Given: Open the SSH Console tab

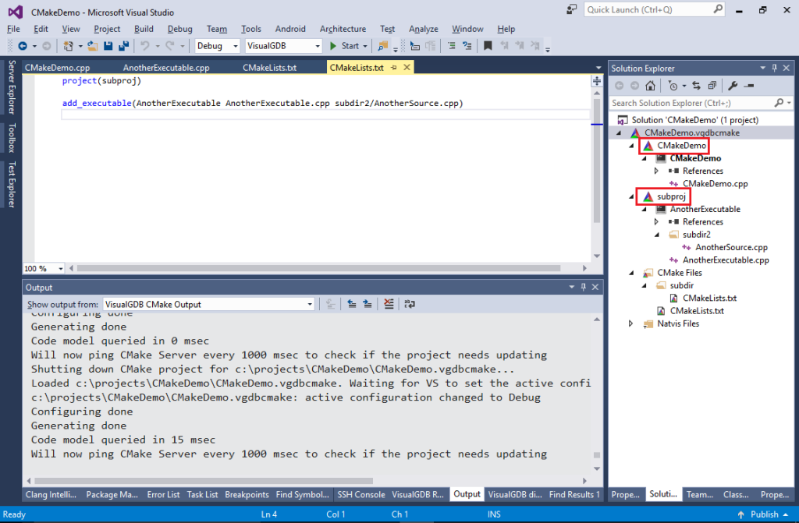Looking at the screenshot, I should (x=360, y=494).
